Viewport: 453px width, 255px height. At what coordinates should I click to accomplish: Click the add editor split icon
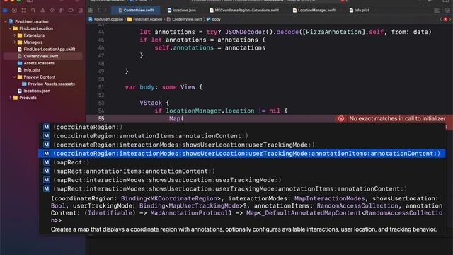click(447, 10)
